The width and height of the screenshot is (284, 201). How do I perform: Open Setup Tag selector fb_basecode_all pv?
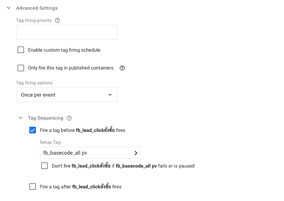coord(90,153)
